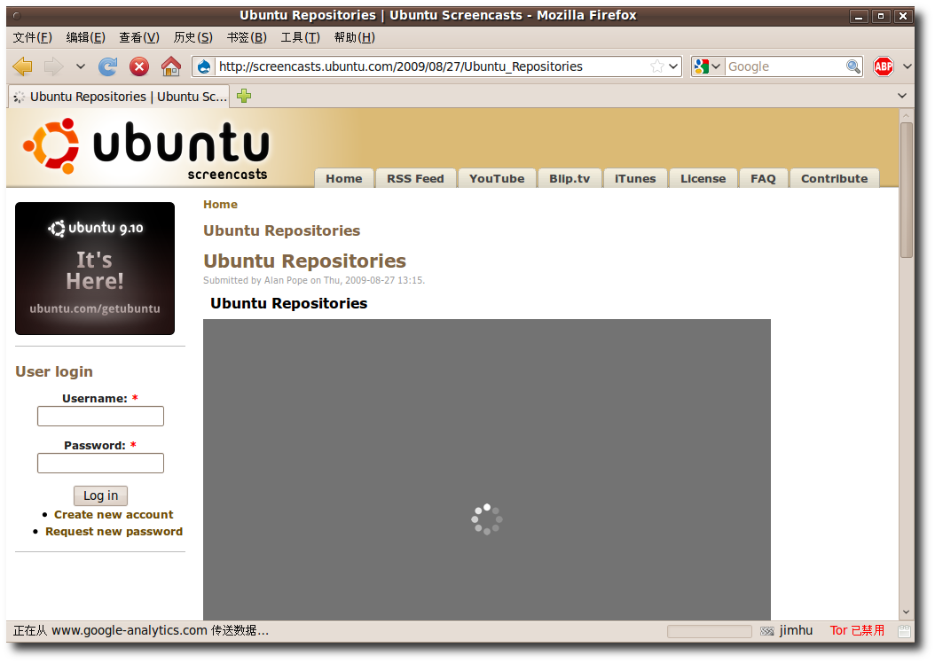
Task: Open the License site tab
Action: pos(703,178)
